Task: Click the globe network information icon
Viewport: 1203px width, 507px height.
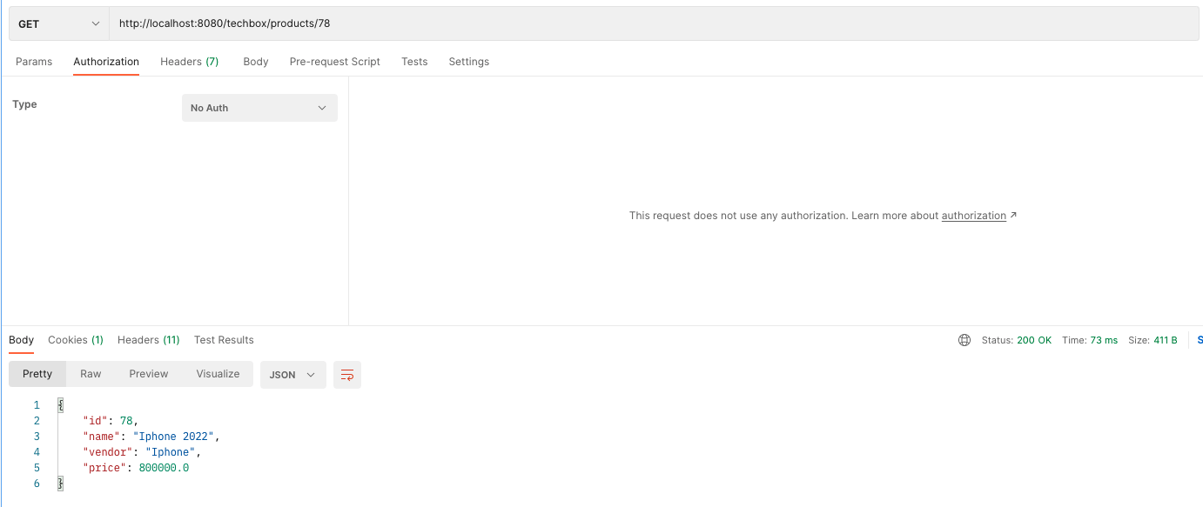Action: tap(964, 340)
